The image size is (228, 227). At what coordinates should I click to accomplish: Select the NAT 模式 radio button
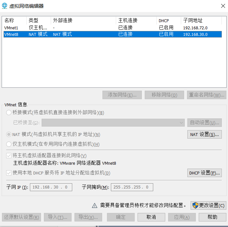pos(9,134)
